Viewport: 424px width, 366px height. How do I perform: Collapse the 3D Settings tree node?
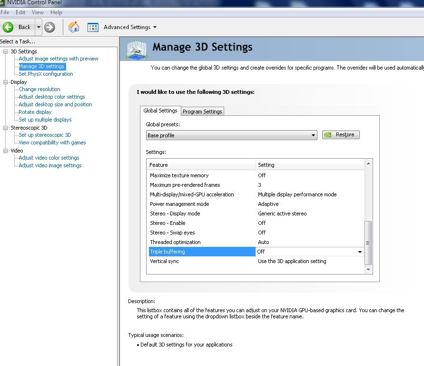pyautogui.click(x=5, y=51)
